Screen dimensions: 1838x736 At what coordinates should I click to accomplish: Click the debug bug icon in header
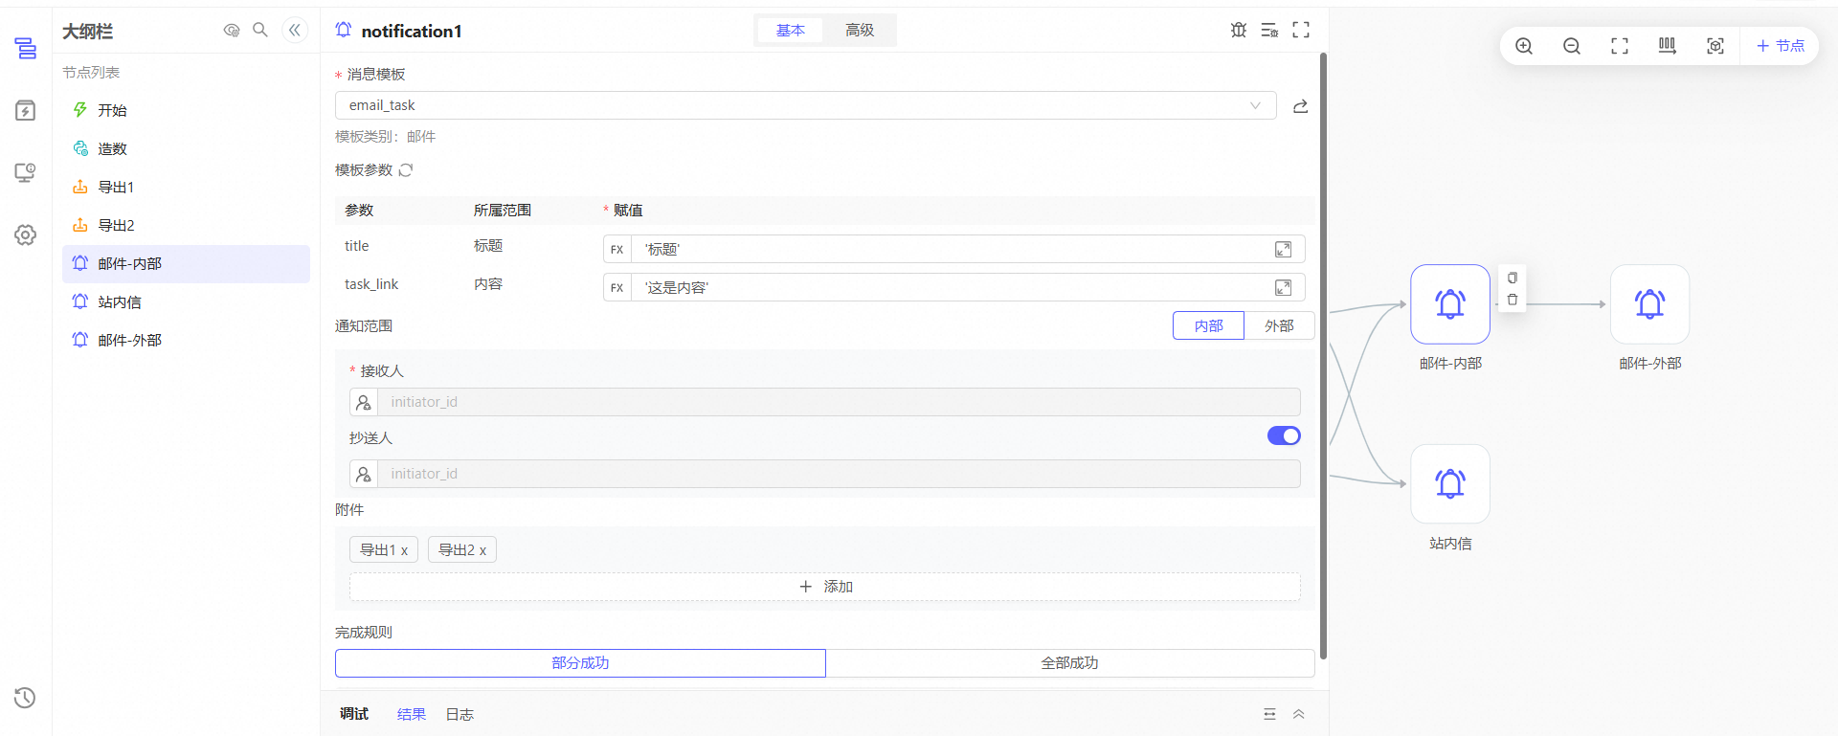point(1239,30)
